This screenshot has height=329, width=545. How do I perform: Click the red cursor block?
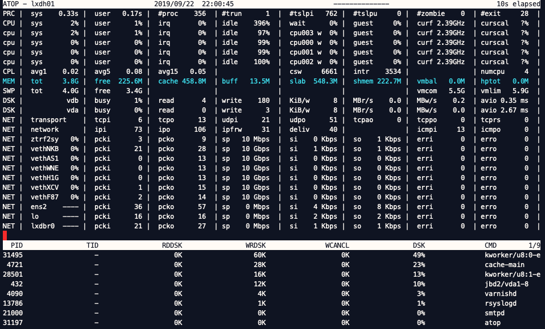coord(5,235)
